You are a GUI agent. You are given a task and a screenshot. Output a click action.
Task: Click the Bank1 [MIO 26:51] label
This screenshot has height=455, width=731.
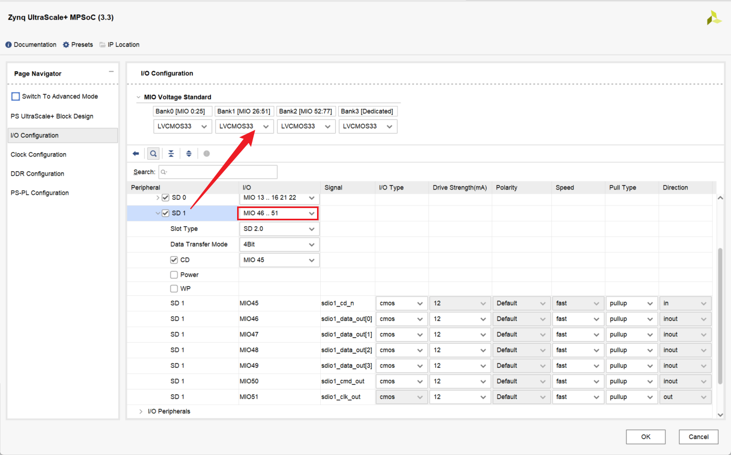[245, 111]
